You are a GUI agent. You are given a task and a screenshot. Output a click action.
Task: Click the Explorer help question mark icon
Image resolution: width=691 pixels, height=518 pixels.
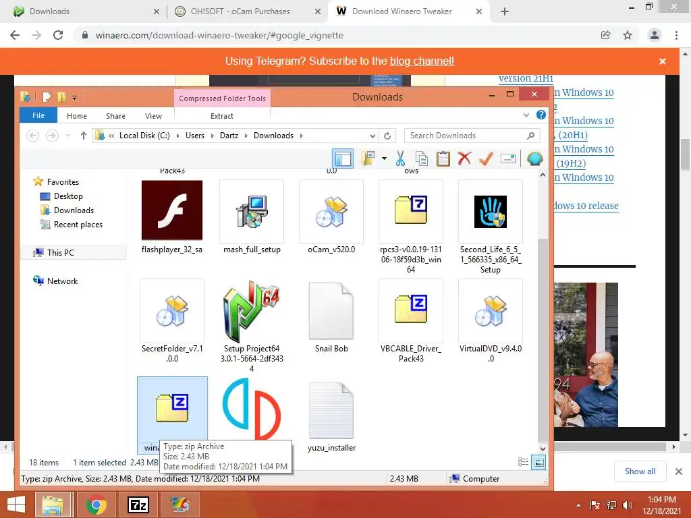[541, 115]
